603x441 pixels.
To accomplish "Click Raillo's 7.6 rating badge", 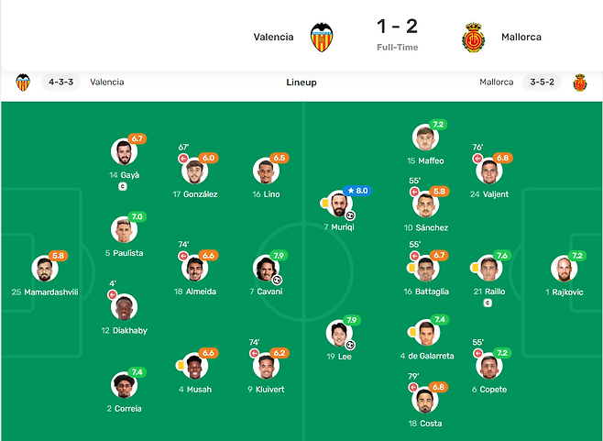I will pos(502,256).
